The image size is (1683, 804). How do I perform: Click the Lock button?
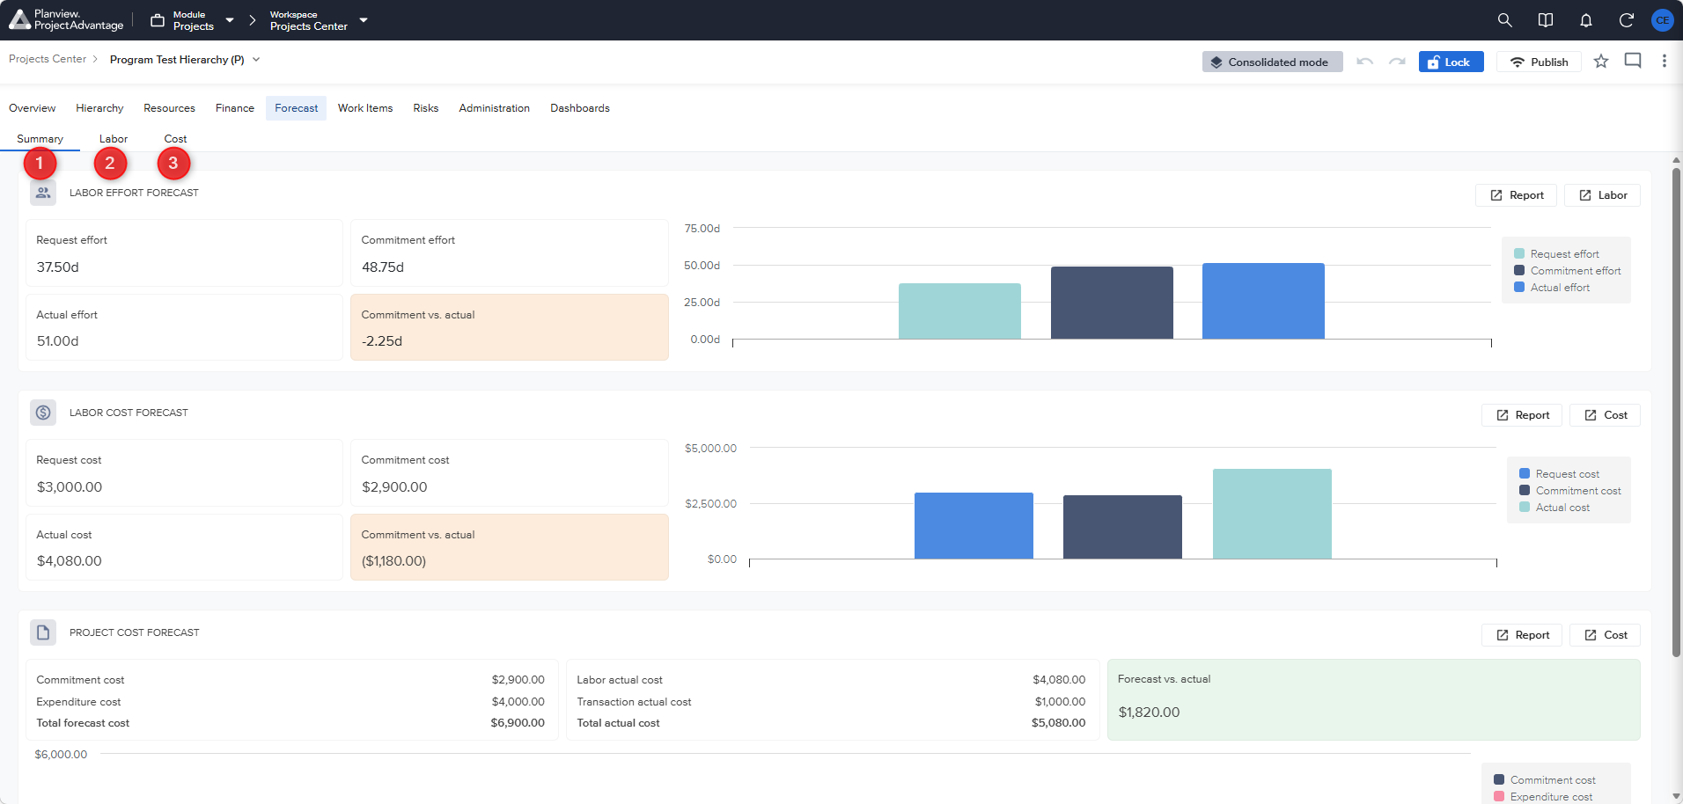point(1451,62)
